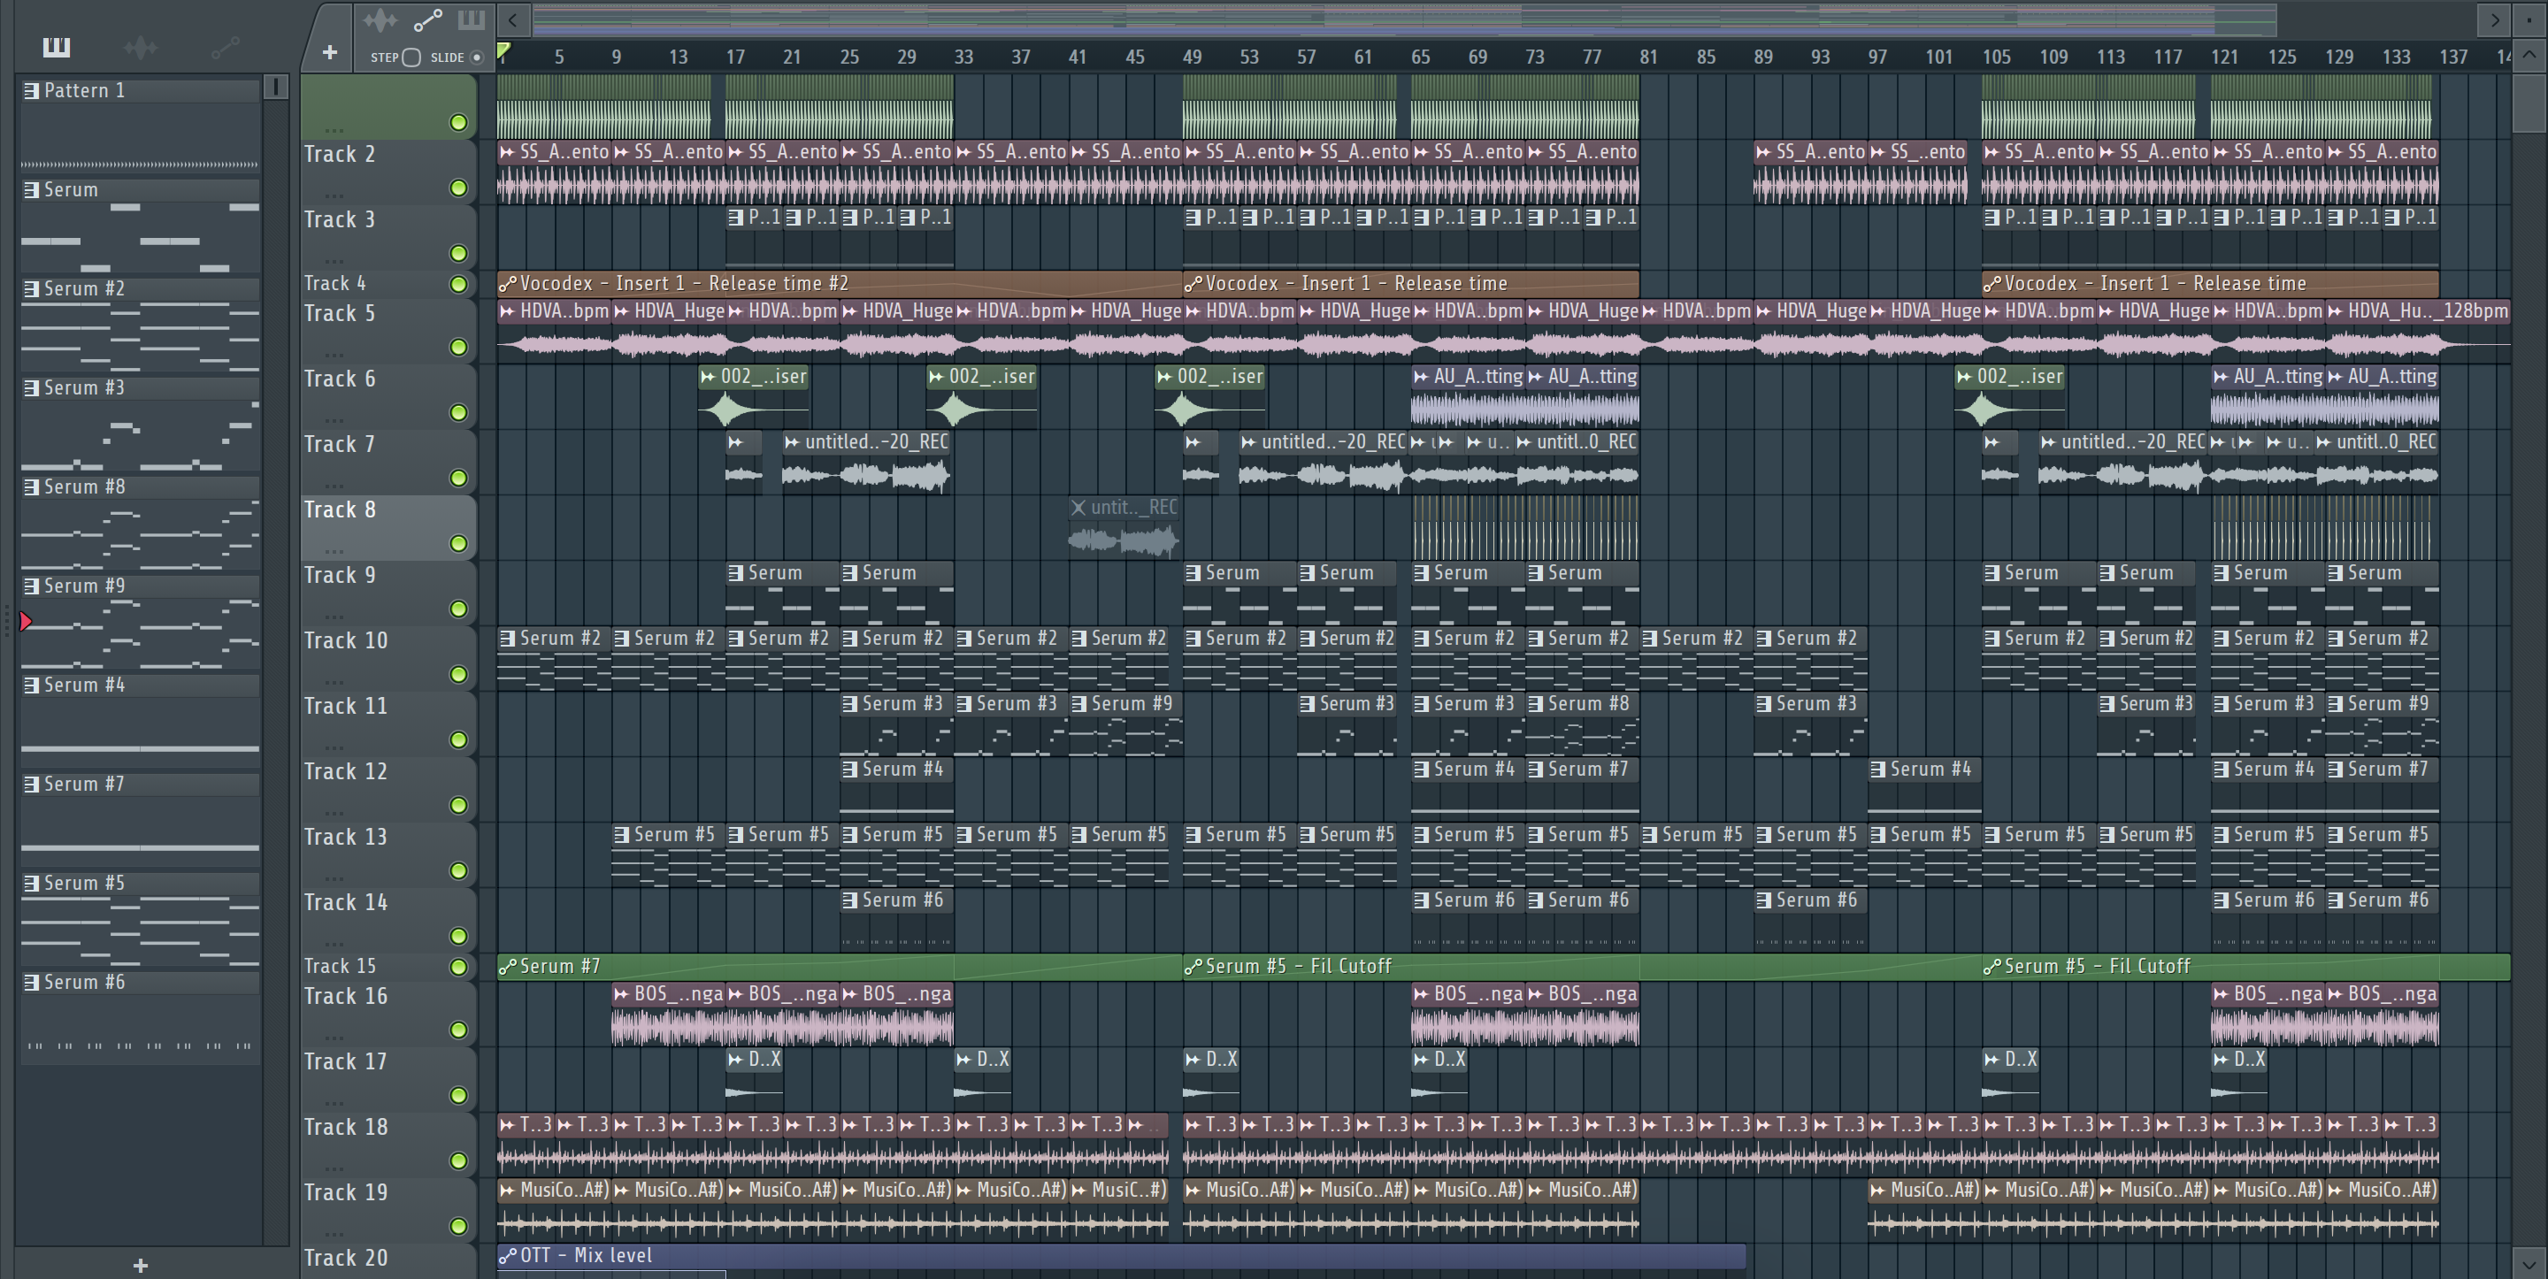
Task: Click the horizontal overview scrollbar of the playlist
Action: coord(1405,19)
